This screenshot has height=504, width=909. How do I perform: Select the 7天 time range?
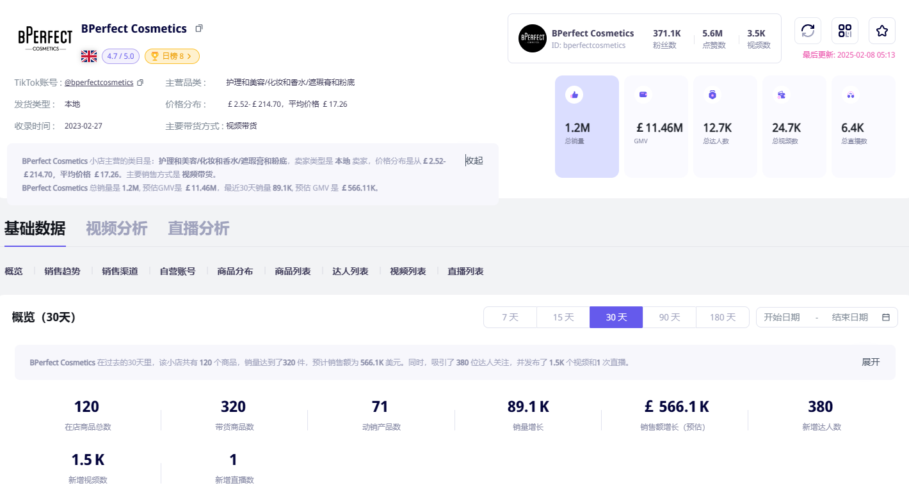(510, 317)
